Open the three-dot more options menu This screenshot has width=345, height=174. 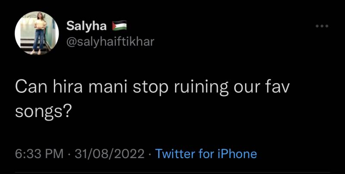point(322,27)
